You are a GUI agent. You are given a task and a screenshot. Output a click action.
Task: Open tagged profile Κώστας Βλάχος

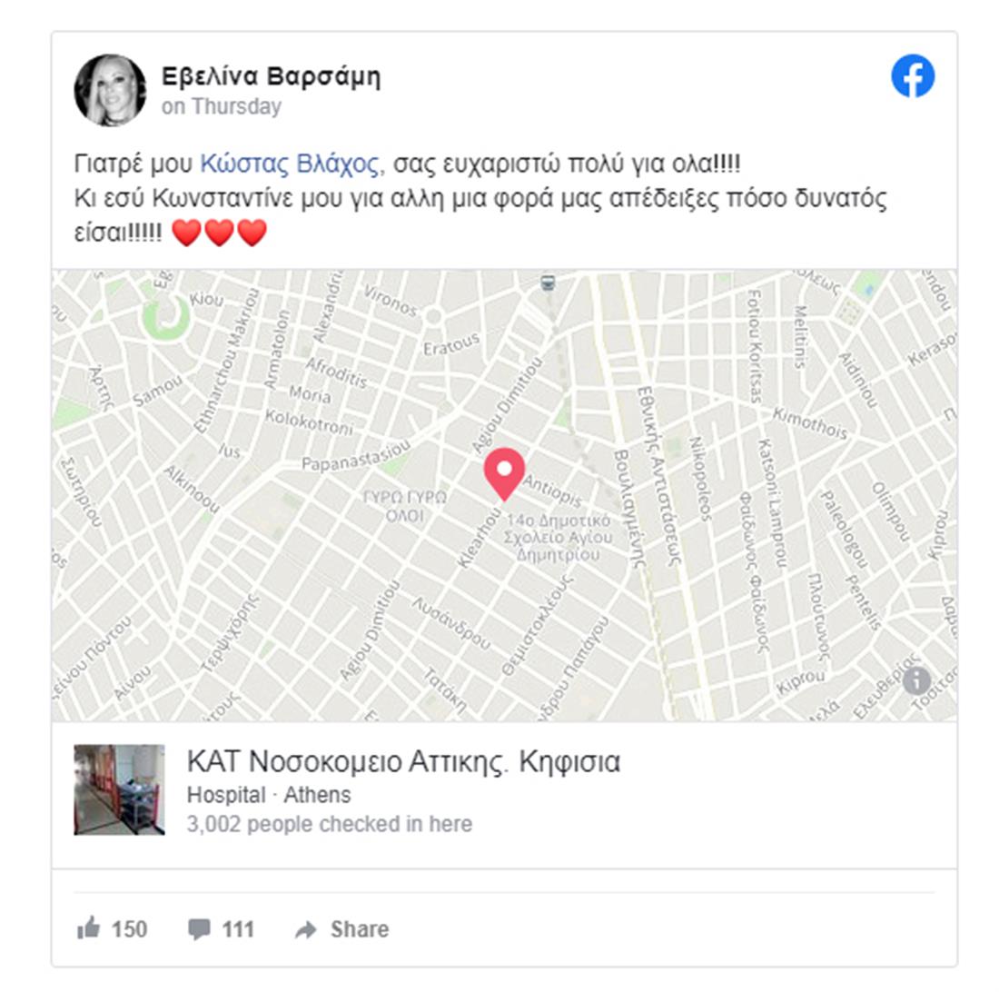(x=290, y=164)
